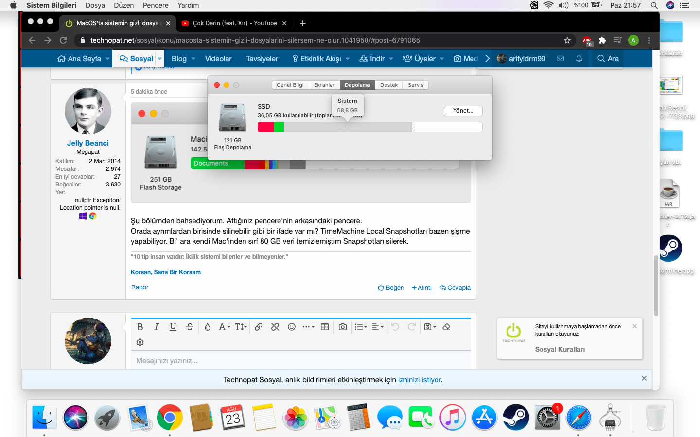Open the Ara search button

(x=608, y=59)
